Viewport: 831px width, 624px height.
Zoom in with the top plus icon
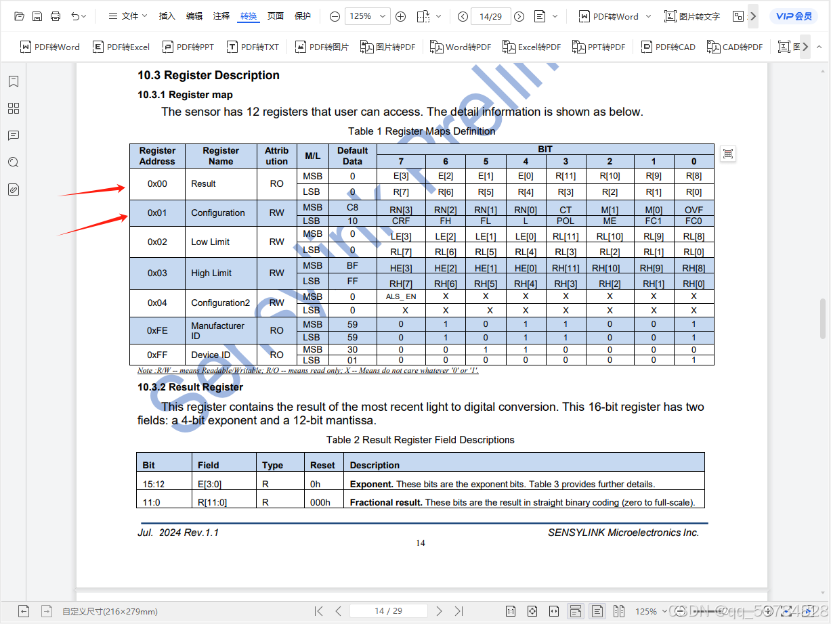[x=401, y=16]
